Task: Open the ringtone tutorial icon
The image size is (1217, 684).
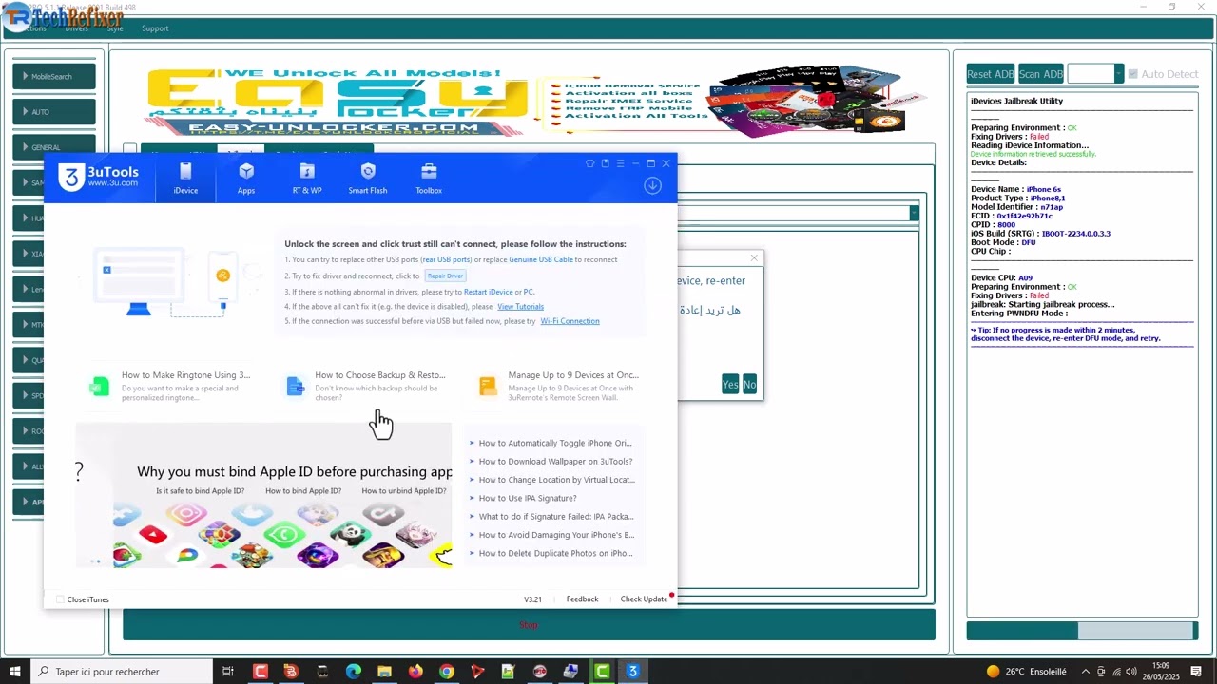Action: (x=100, y=386)
